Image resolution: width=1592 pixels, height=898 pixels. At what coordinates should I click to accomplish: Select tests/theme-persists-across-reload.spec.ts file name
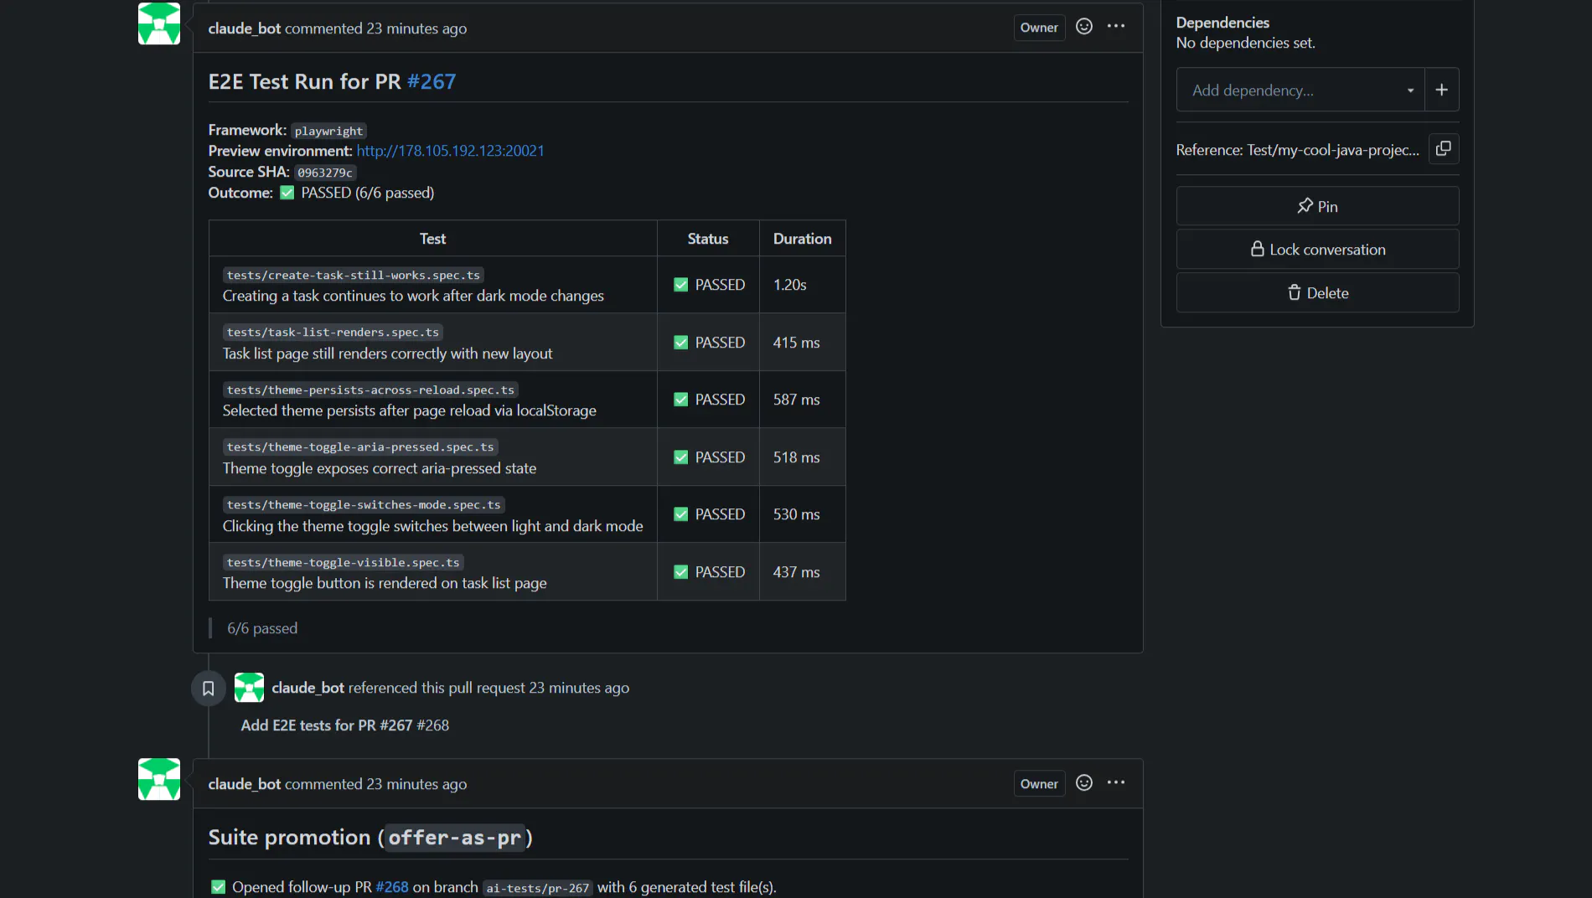(x=370, y=390)
